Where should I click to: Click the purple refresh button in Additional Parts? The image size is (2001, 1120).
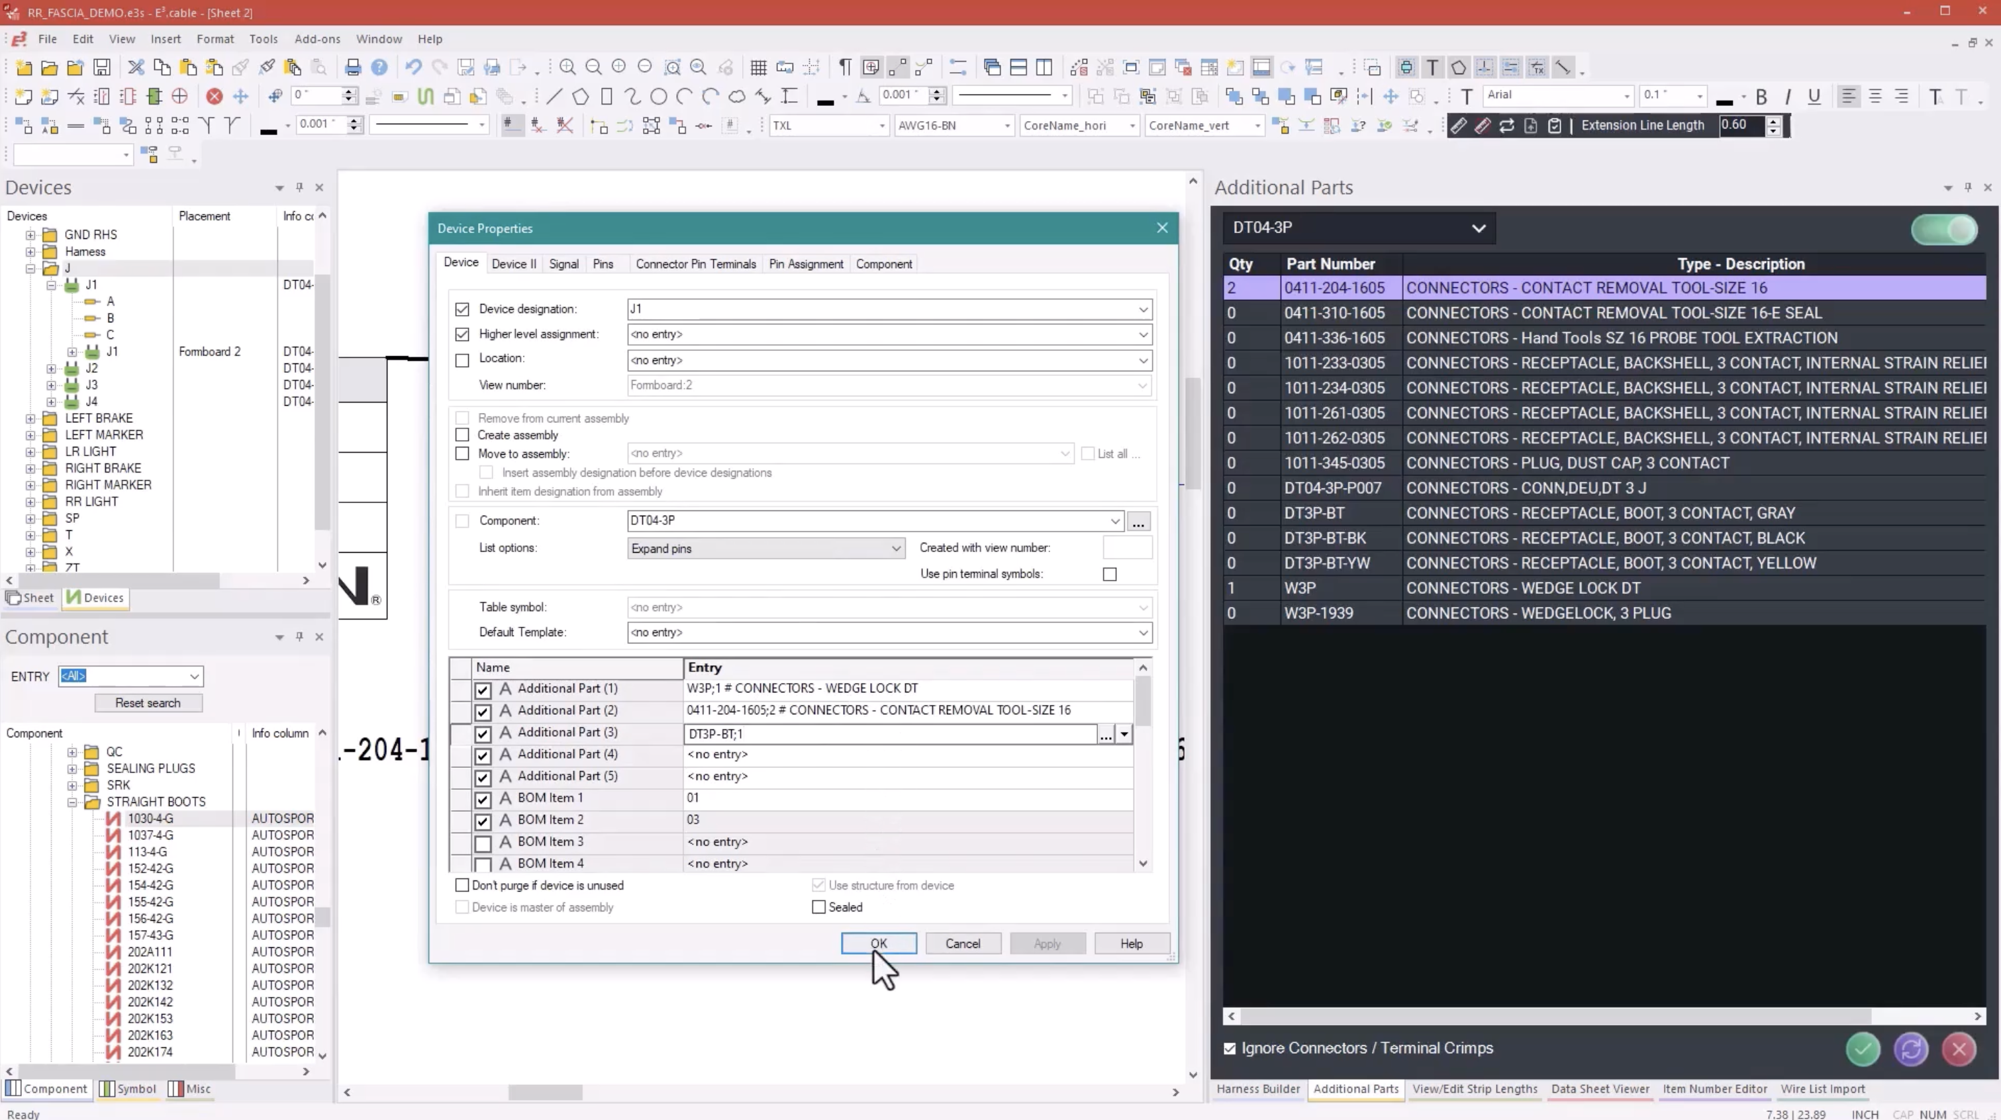pyautogui.click(x=1911, y=1049)
